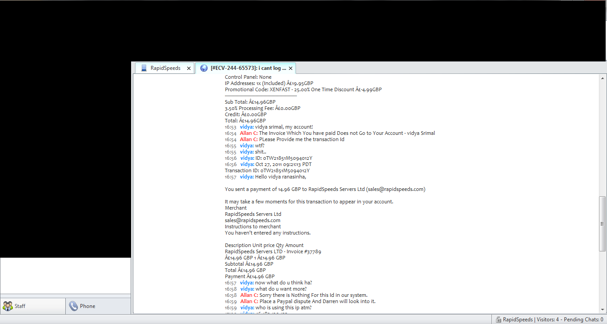Click the sales@rapidspeeds.com address in Merchant section
Image resolution: width=607 pixels, height=324 pixels.
point(252,220)
